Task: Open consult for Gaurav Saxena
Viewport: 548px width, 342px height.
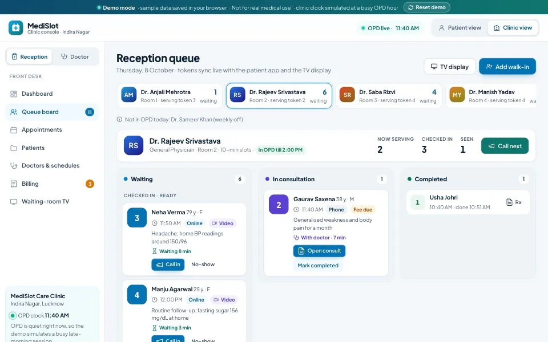Action: [x=320, y=251]
